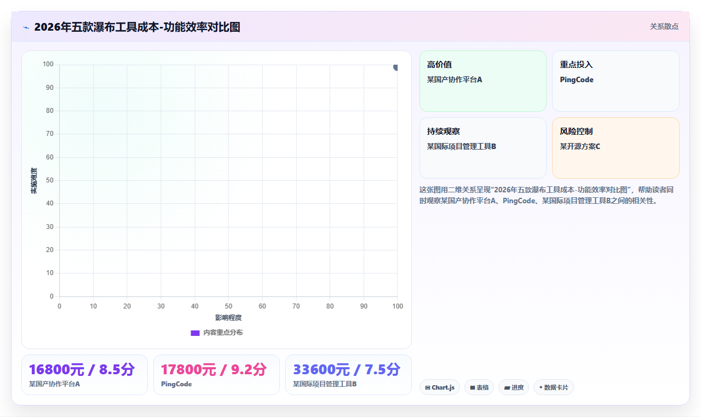Click the x-axis tick 50
Image resolution: width=701 pixels, height=417 pixels.
[x=228, y=306]
